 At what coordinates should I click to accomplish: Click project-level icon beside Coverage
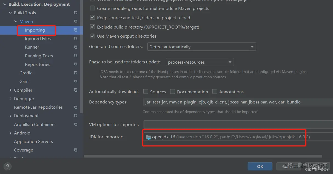pos(76,150)
